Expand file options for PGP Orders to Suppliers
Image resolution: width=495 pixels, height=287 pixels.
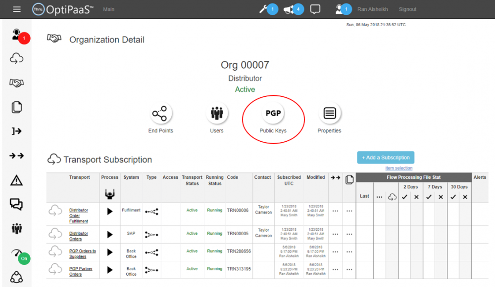[349, 252]
